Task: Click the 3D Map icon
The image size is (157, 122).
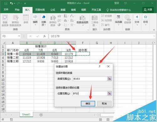Action: [95, 18]
